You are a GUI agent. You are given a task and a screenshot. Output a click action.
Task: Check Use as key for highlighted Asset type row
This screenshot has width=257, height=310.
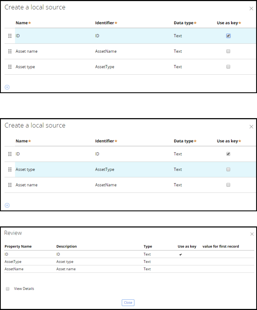(228, 169)
